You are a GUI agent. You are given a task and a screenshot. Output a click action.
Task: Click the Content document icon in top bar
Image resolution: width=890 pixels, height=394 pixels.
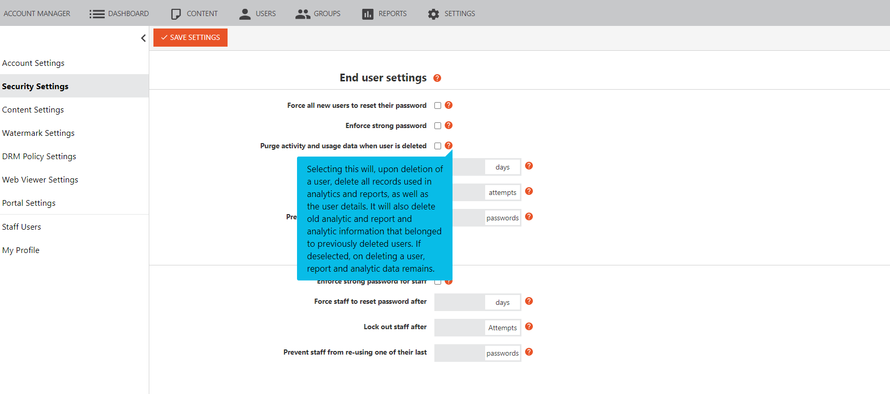point(176,14)
